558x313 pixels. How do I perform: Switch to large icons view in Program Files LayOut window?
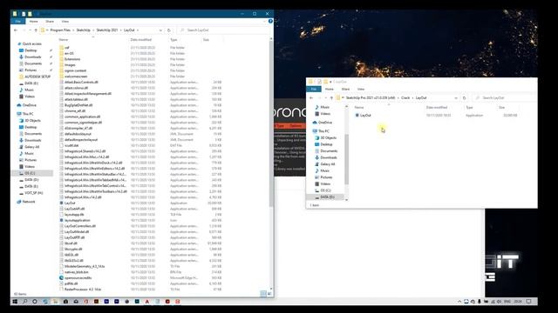point(269,294)
